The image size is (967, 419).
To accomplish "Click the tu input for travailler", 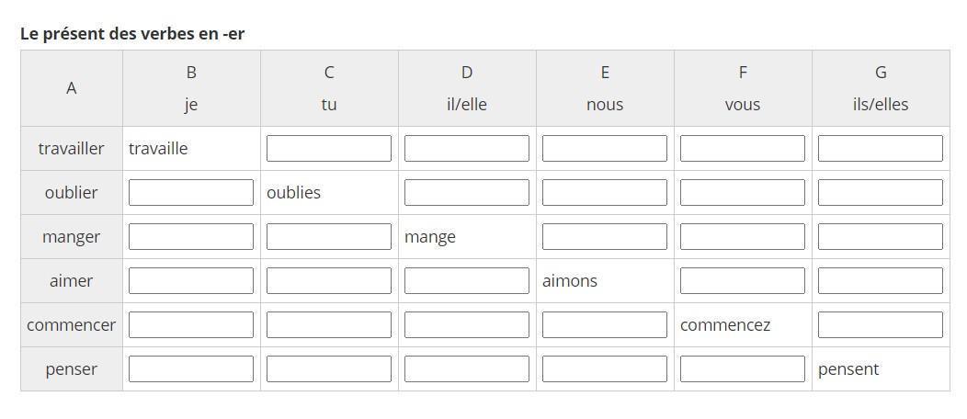I will tap(329, 149).
